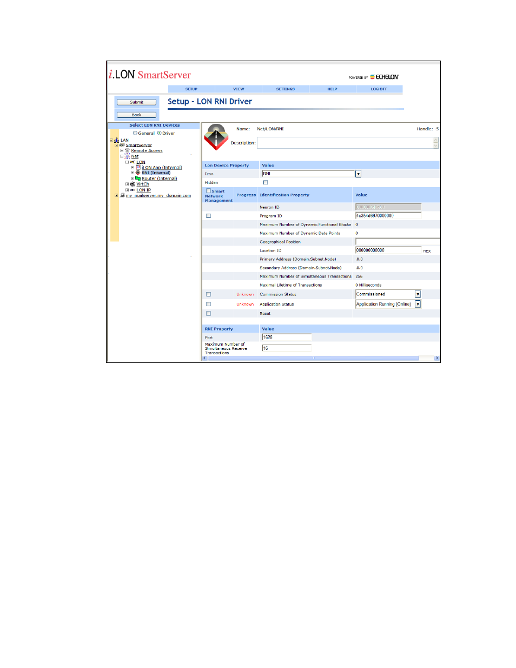
Task: Toggle the Smart Network Management checkbox
Action: (209, 190)
